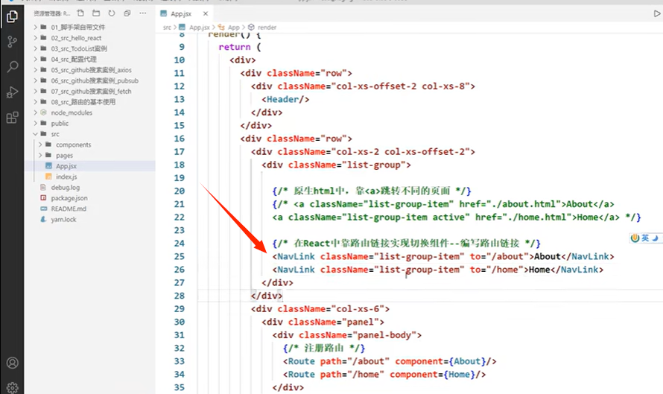This screenshot has width=663, height=394.
Task: Click src in the breadcrumb
Action: 167,27
